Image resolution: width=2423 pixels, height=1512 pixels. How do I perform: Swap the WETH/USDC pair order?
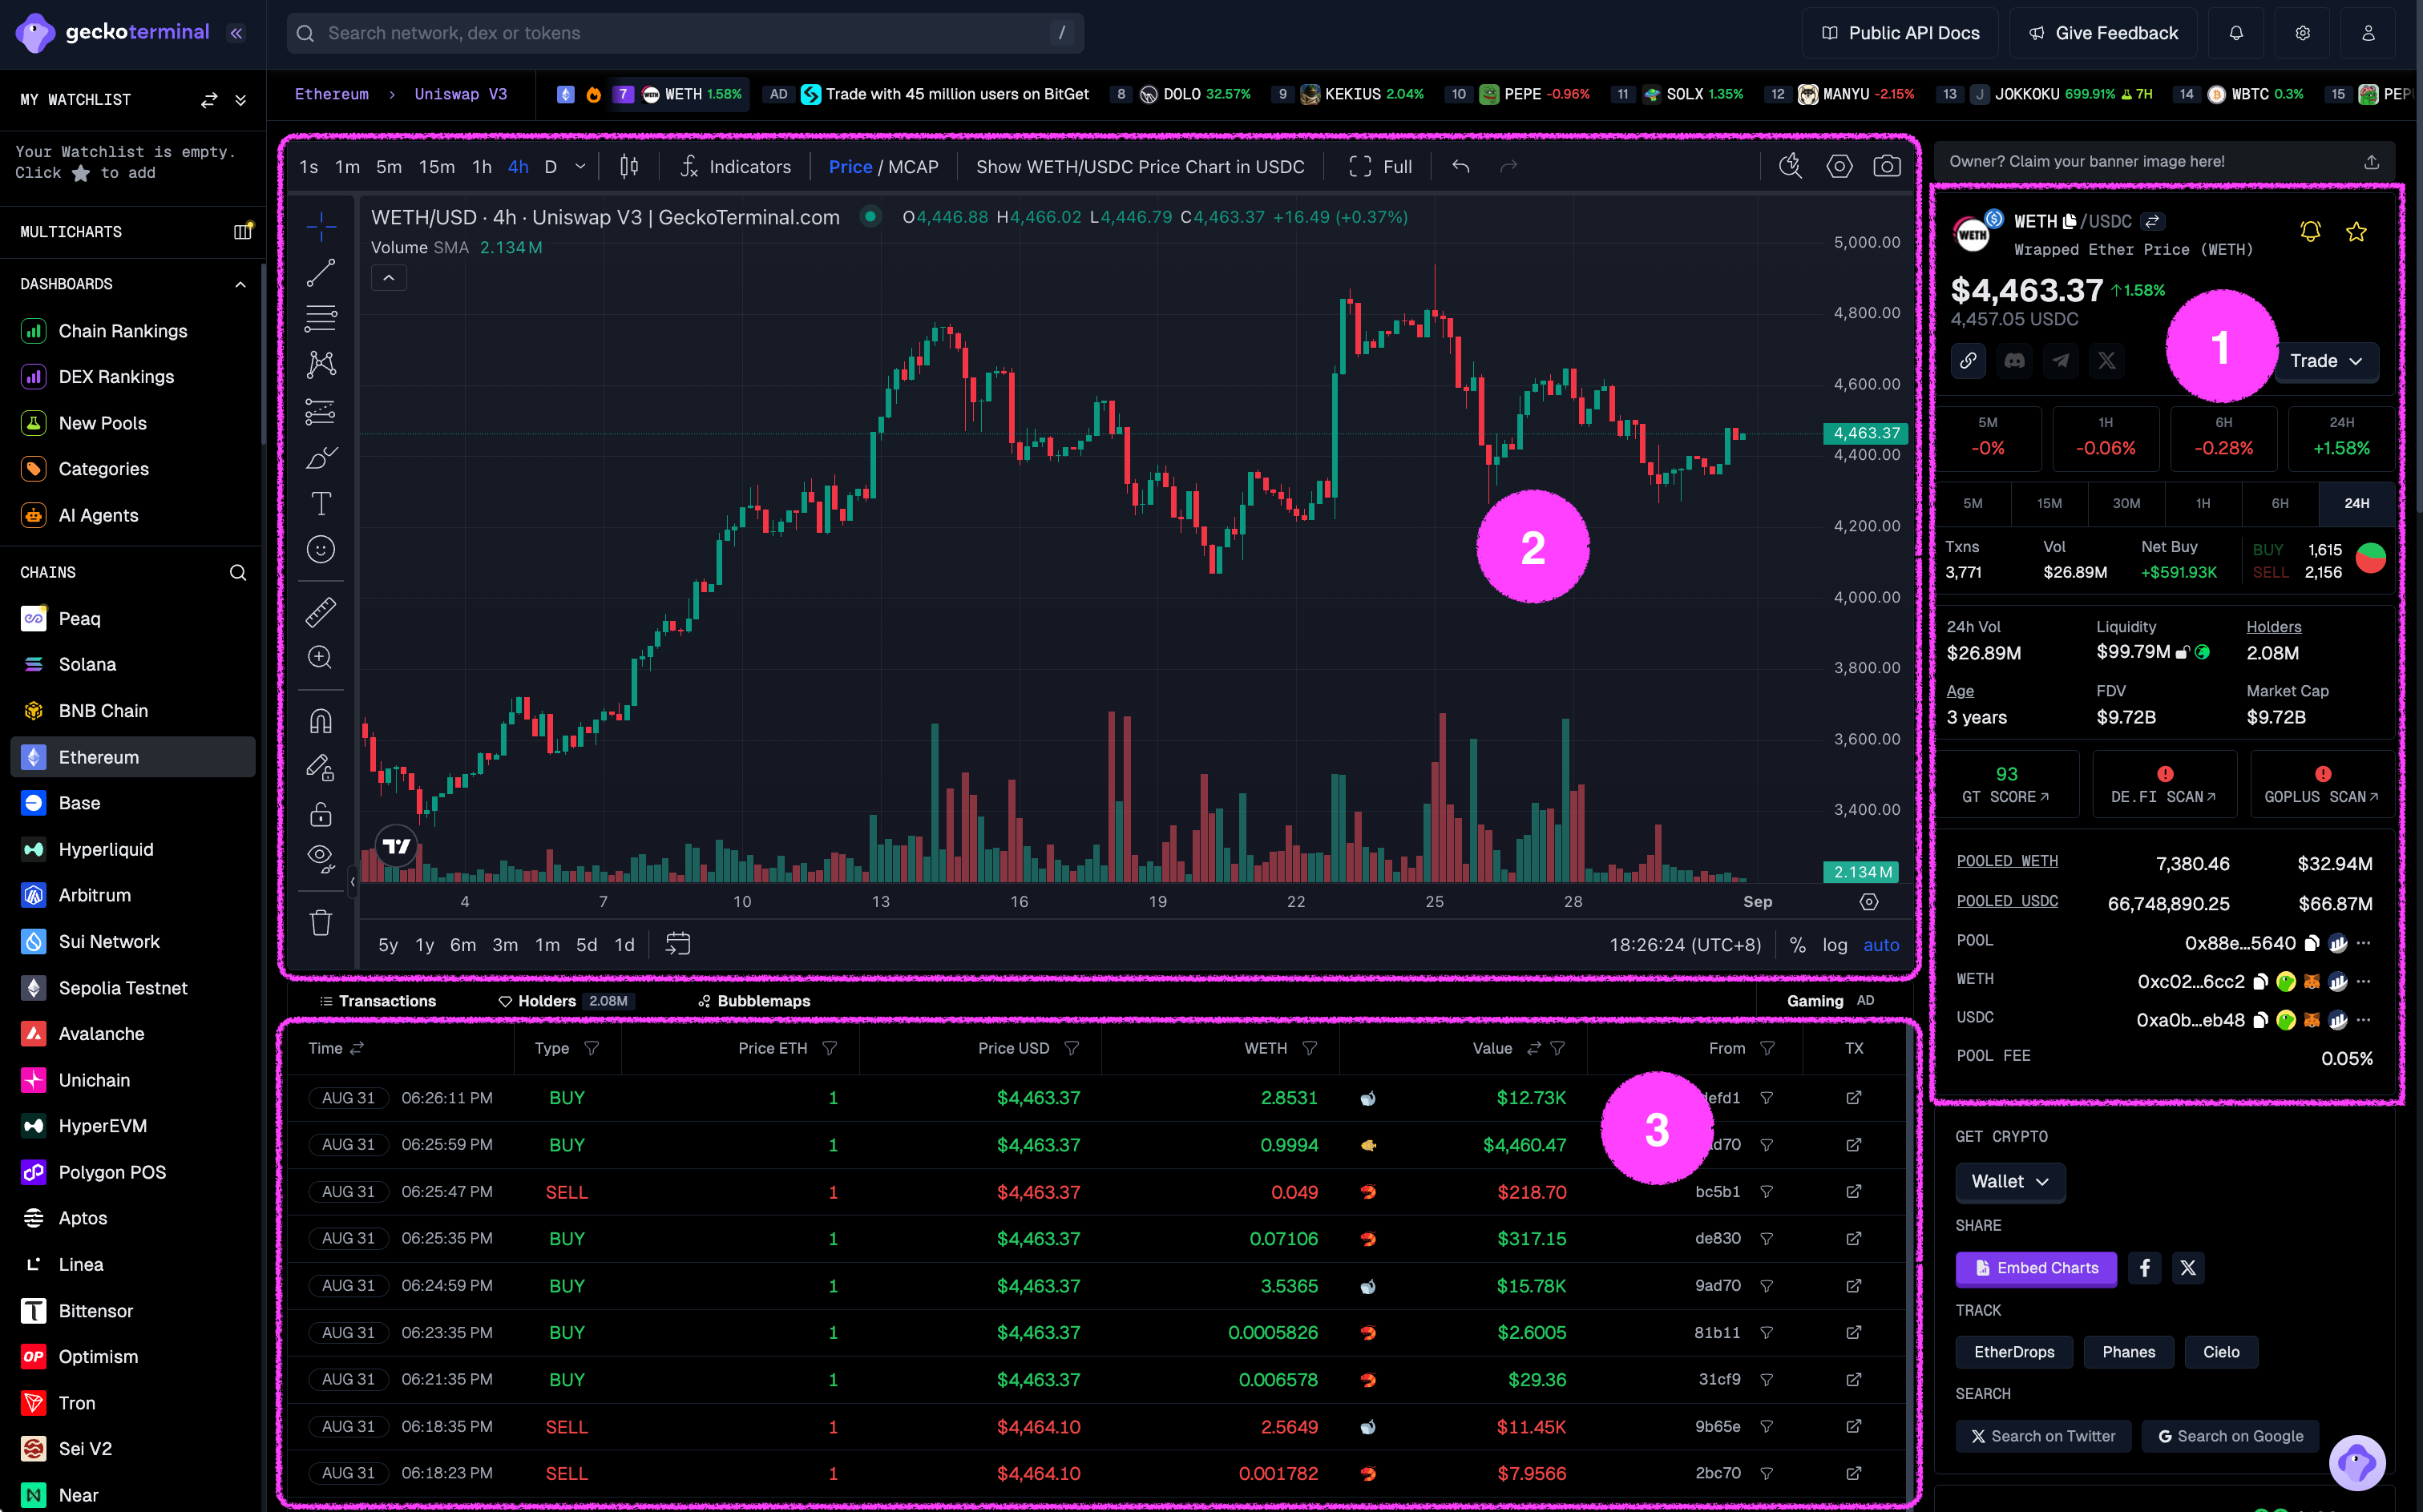click(x=2154, y=221)
